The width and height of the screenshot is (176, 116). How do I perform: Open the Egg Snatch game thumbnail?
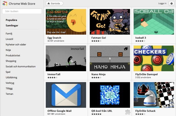coord(66,22)
